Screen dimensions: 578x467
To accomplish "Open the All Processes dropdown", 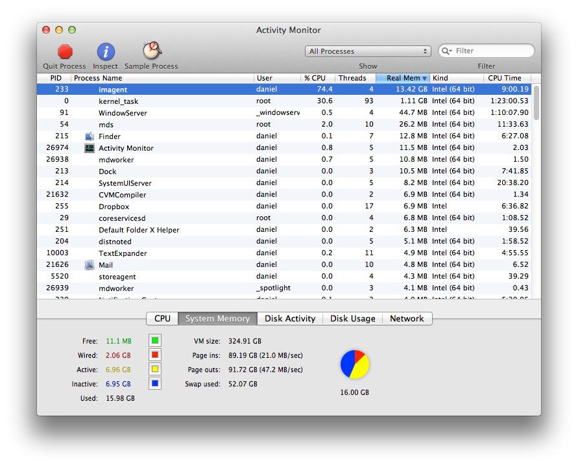I will pos(368,51).
